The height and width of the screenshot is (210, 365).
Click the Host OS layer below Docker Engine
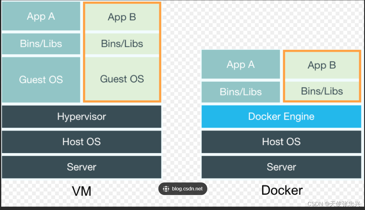(281, 142)
